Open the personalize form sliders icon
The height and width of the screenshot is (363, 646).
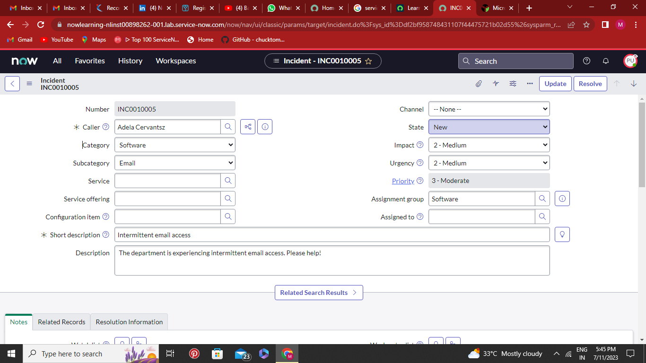(x=513, y=83)
